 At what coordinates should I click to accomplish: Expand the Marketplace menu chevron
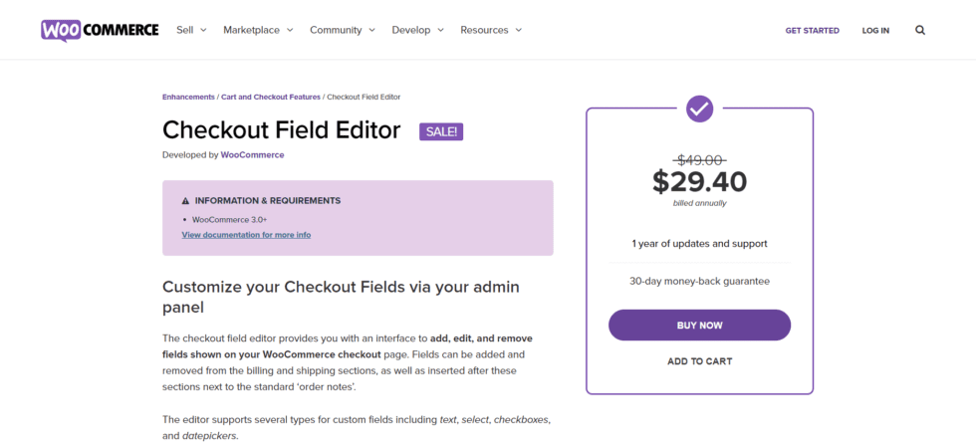290,30
